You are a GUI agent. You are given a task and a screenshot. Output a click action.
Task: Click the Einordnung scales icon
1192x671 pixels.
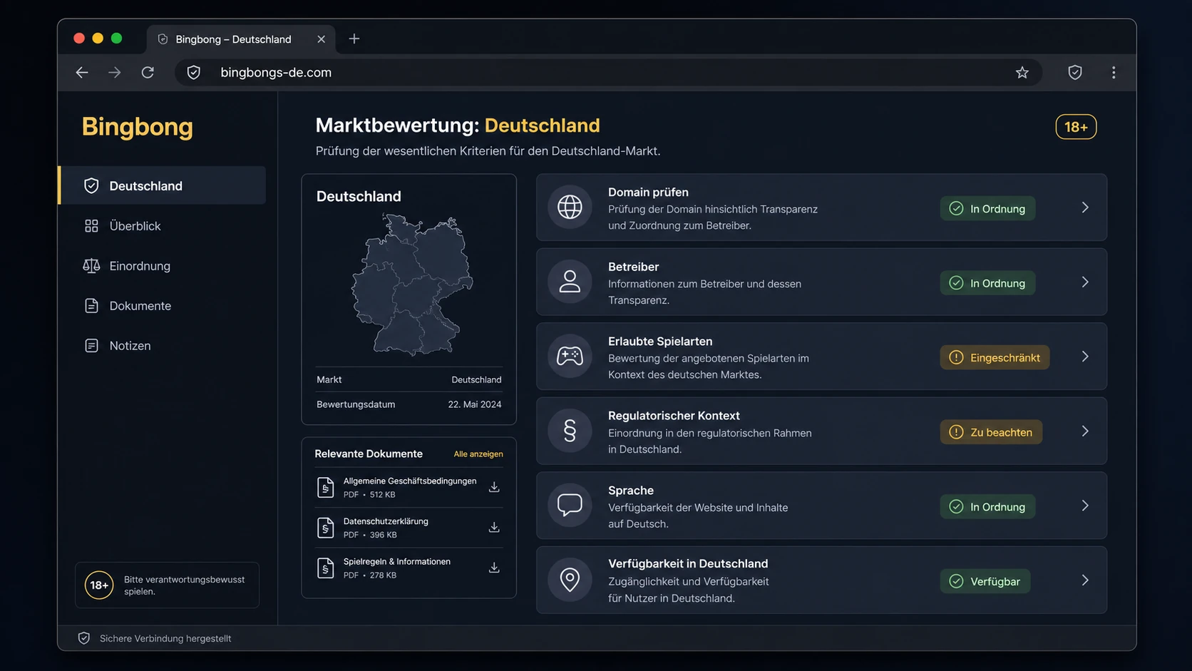[91, 266]
